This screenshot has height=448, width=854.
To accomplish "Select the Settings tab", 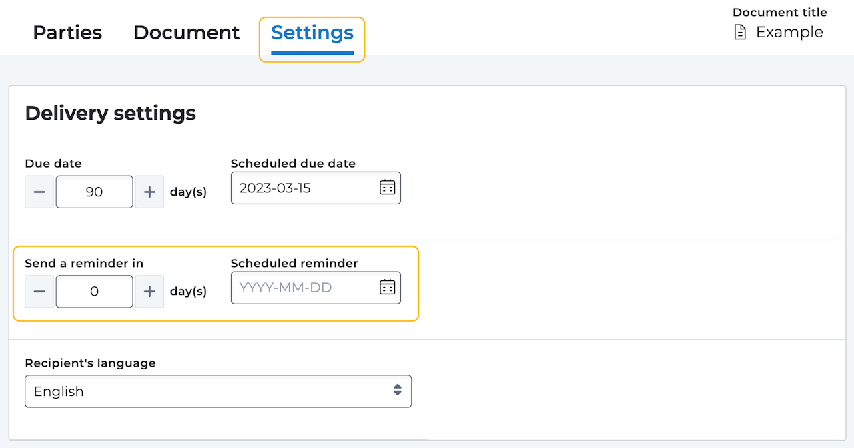I will coord(312,32).
